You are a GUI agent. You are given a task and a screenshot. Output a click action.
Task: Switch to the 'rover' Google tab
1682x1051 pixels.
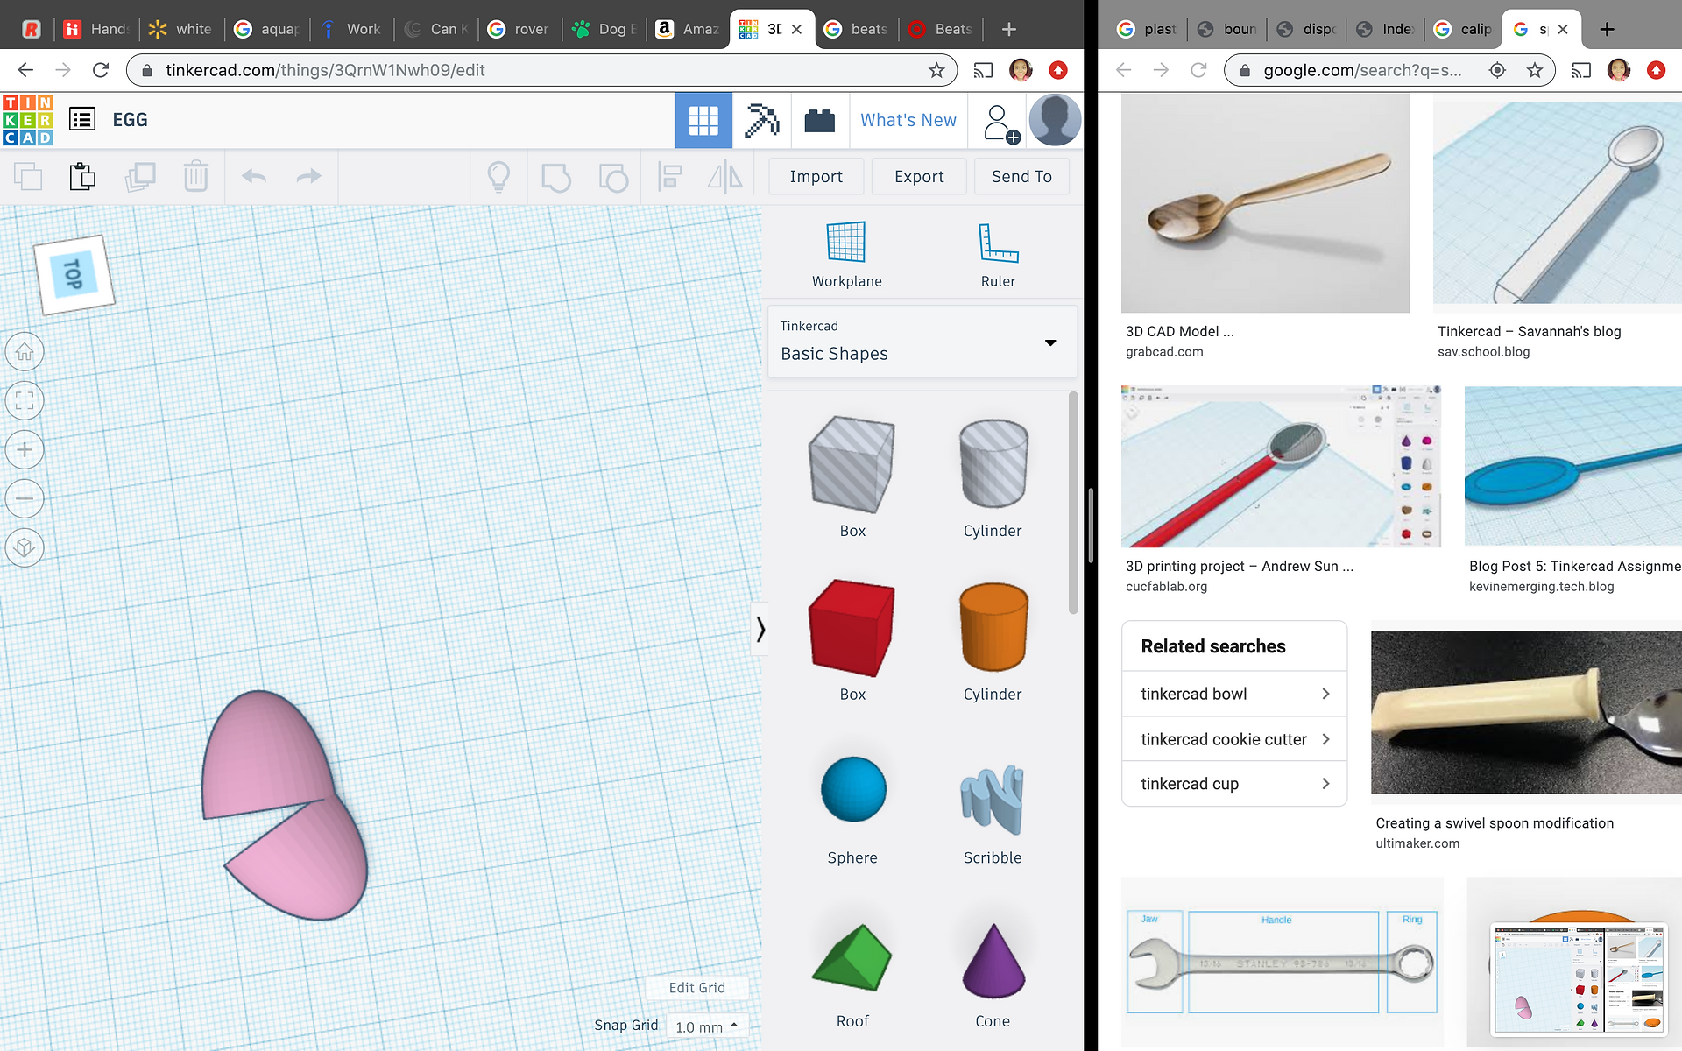(x=519, y=29)
